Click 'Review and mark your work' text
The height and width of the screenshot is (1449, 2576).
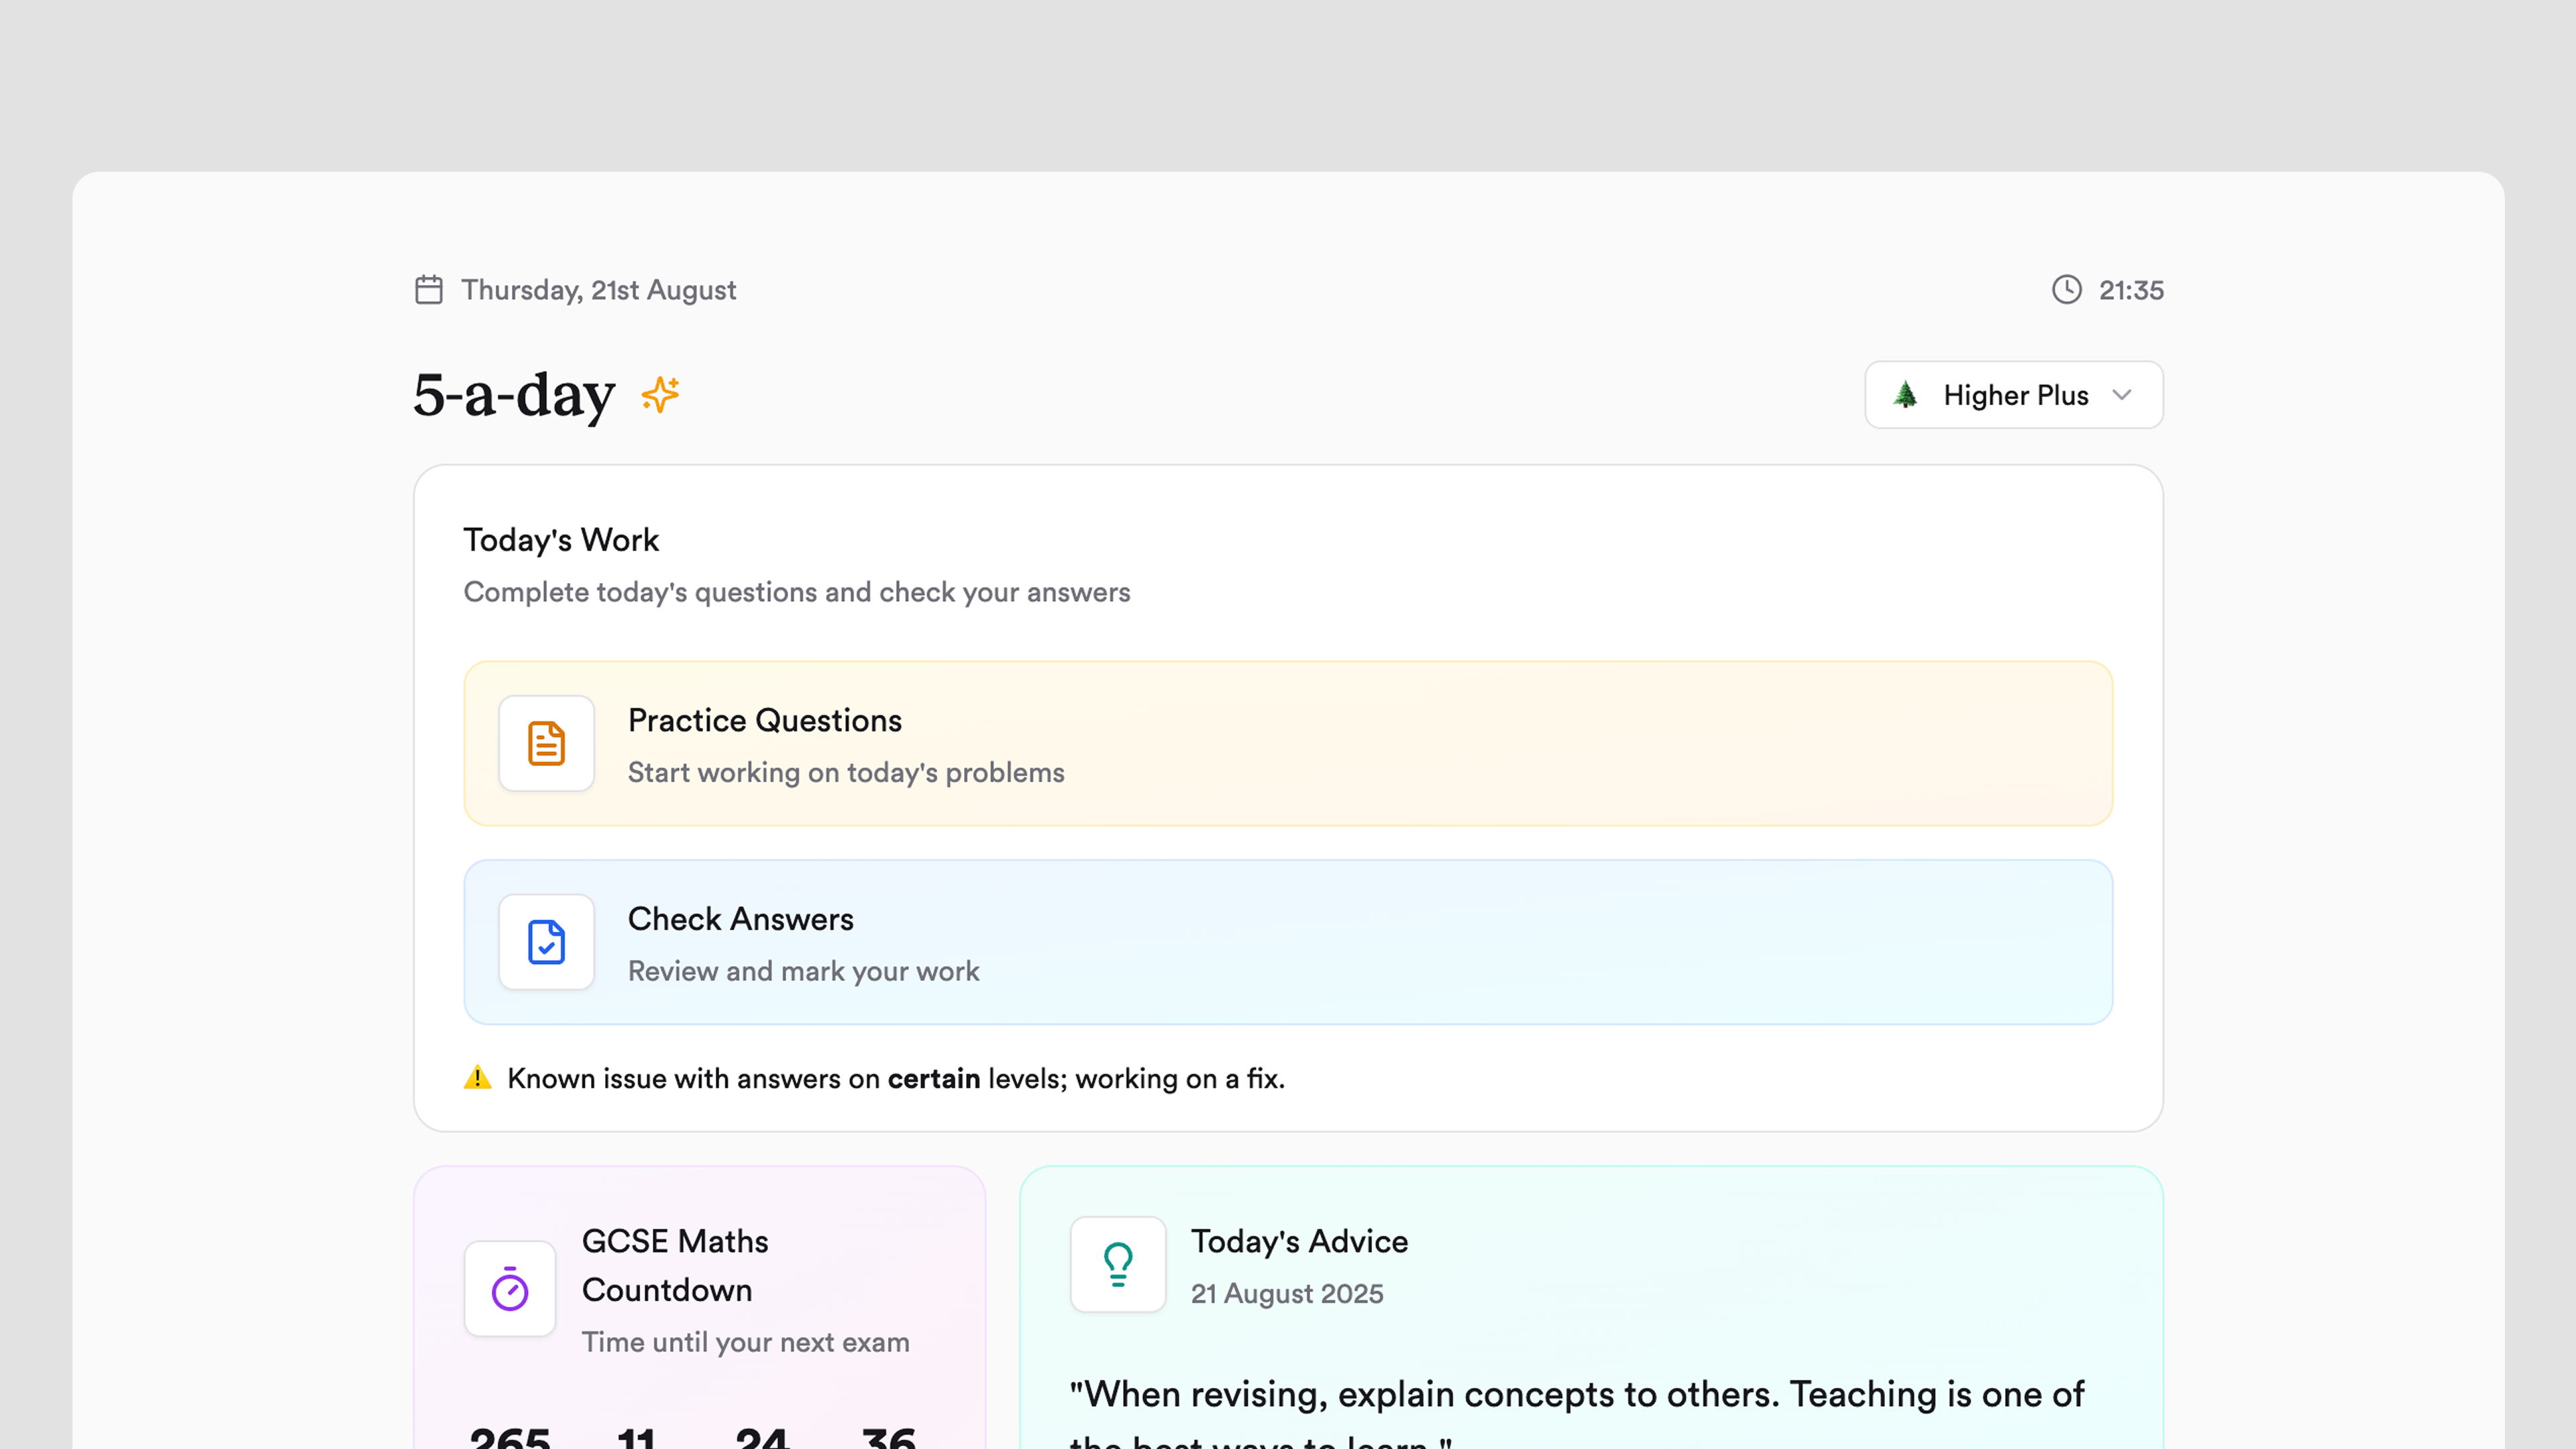804,971
